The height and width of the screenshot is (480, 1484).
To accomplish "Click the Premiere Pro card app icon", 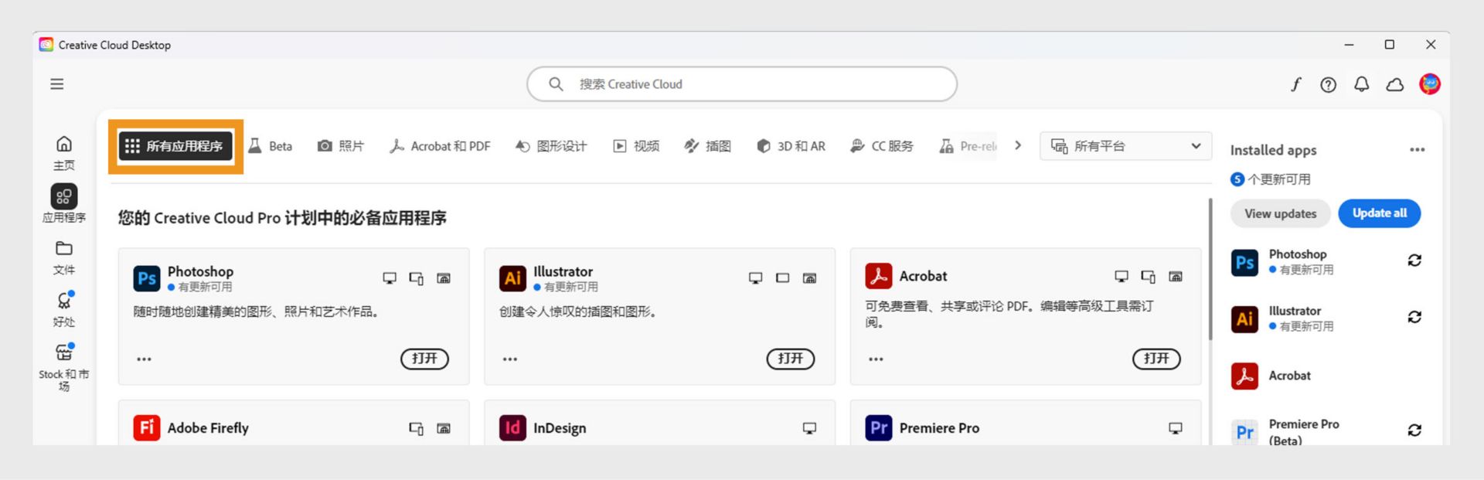I will [879, 427].
